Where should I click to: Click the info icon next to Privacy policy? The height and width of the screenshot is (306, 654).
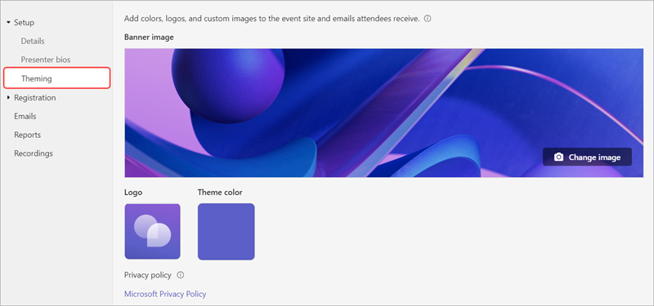tap(181, 275)
